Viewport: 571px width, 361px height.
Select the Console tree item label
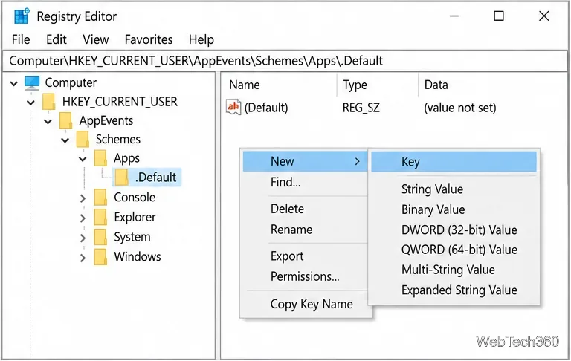tap(135, 198)
